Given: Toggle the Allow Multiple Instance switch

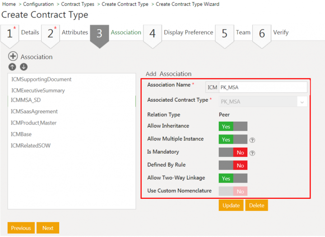Looking at the screenshot, I should point(233,140).
